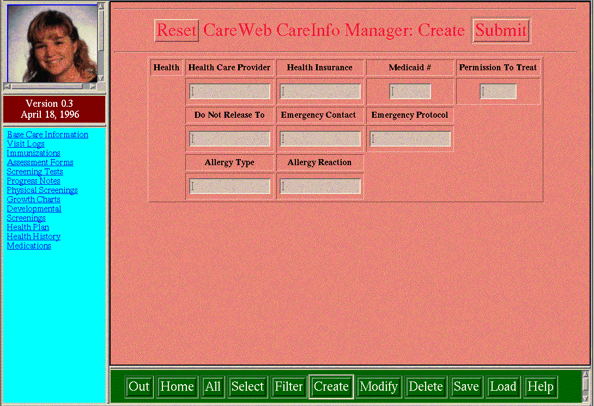
Task: View Progress Notes
Action: 33,181
